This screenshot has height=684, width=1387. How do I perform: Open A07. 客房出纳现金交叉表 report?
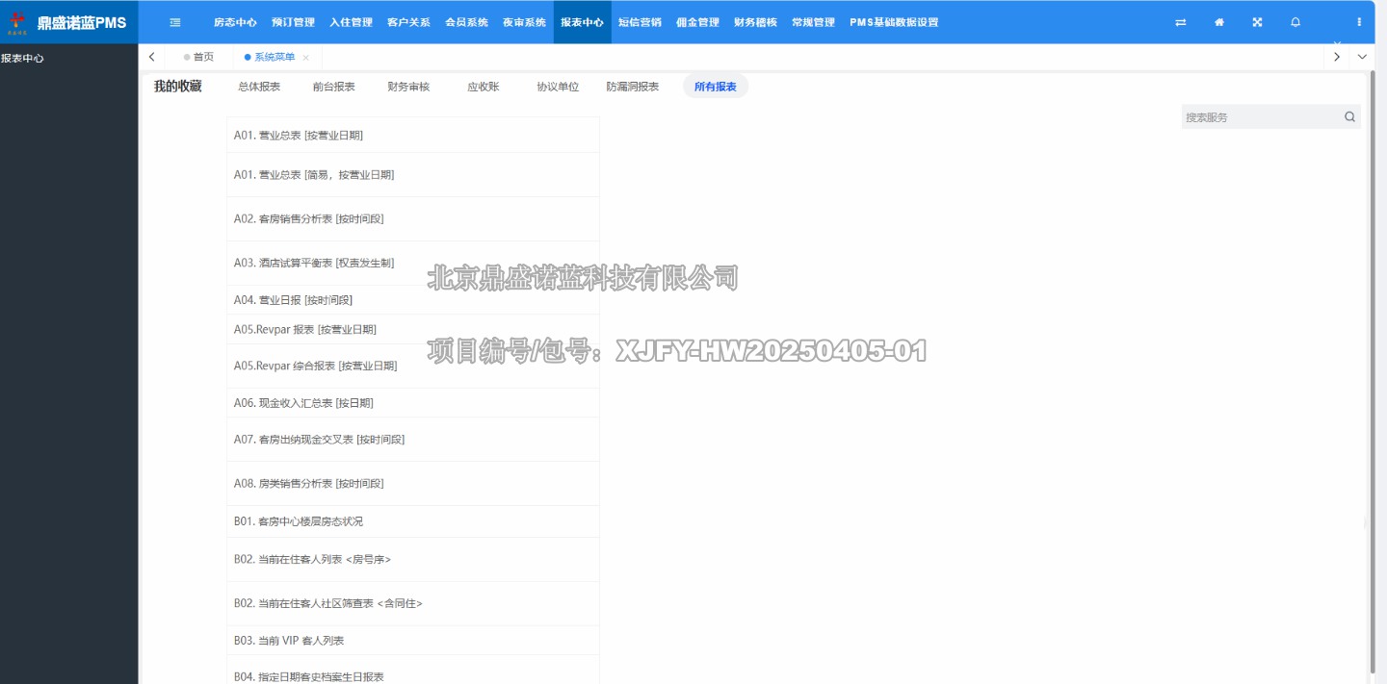click(x=412, y=440)
